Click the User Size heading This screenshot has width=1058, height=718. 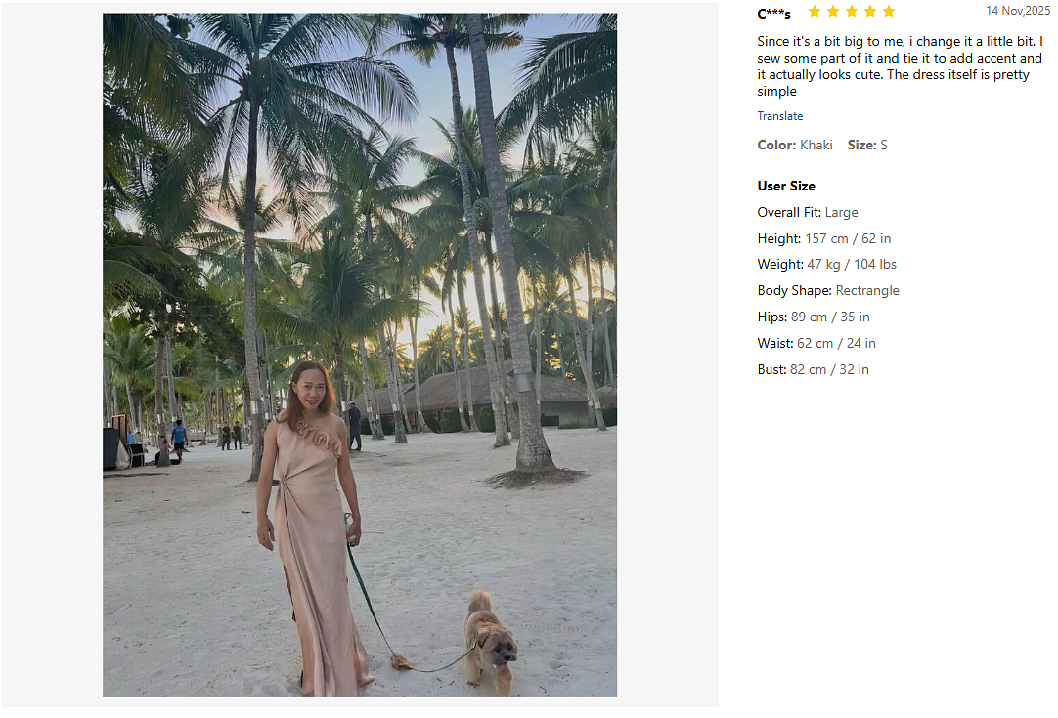786,186
